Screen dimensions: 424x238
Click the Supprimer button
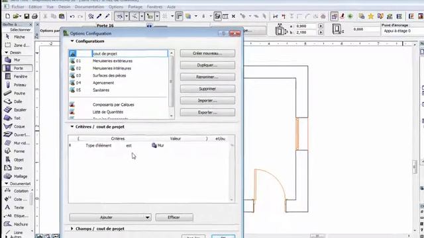(207, 89)
